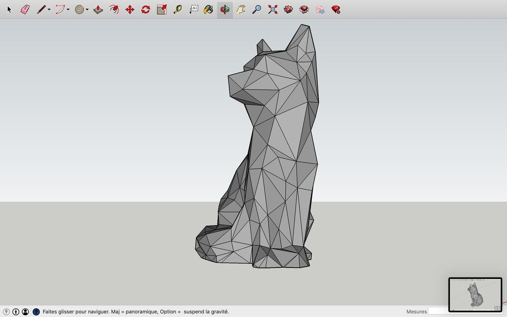
Task: Select the Rotate tool
Action: 146,8
